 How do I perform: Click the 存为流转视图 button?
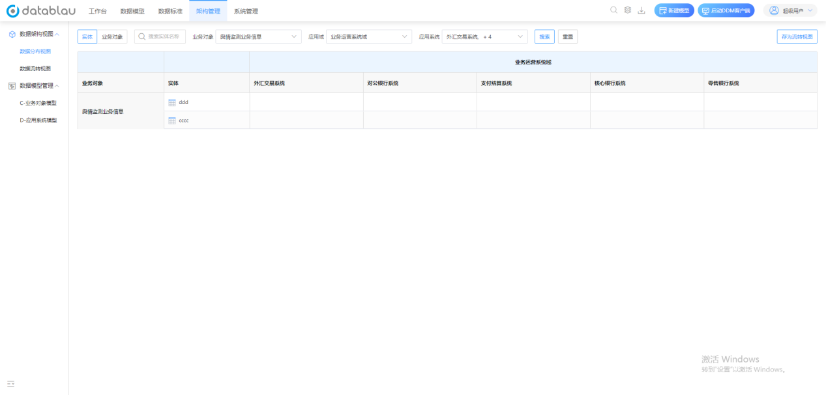pyautogui.click(x=797, y=37)
